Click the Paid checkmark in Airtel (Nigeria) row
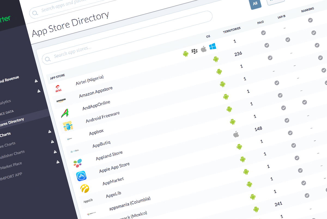 (263, 33)
